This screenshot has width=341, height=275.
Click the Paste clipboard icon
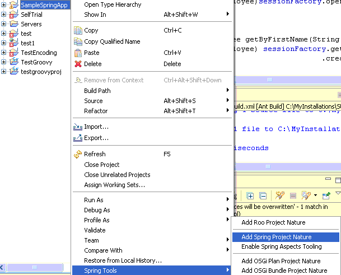(x=78, y=53)
